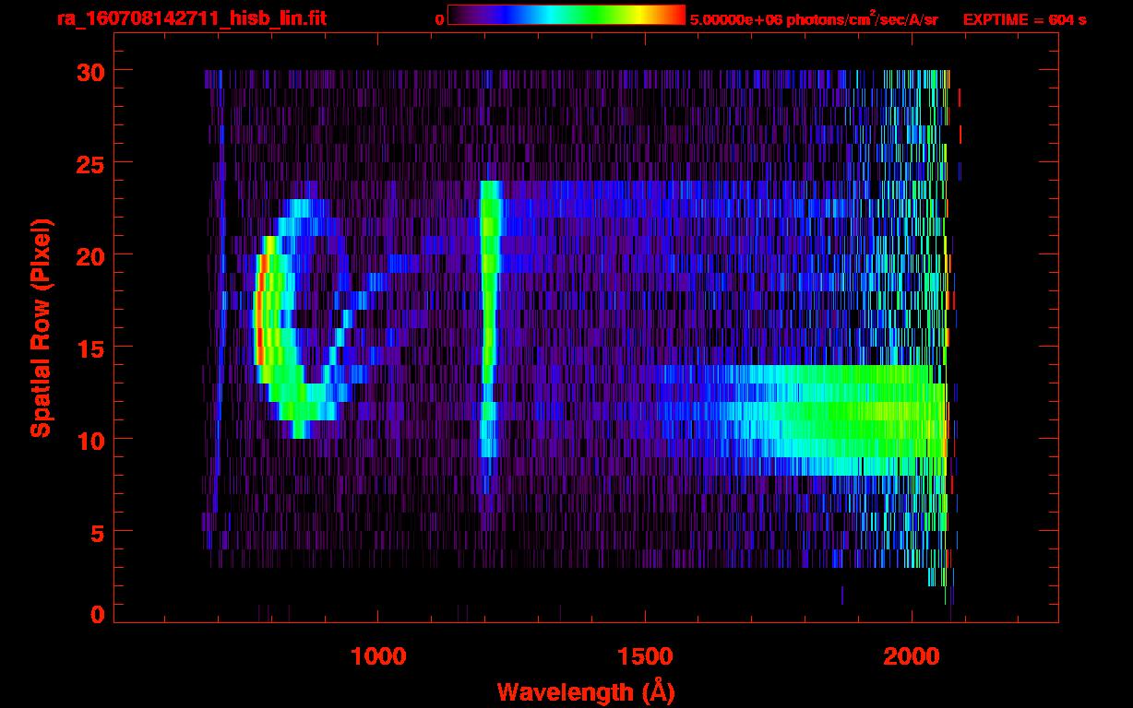1133x708 pixels.
Task: Click the x-axis tick label 1500
Action: pos(645,655)
